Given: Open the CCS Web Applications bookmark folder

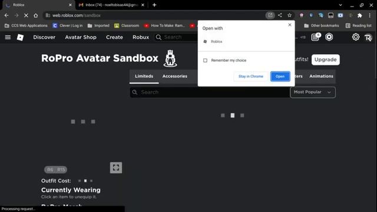Looking at the screenshot, I should (x=26, y=25).
